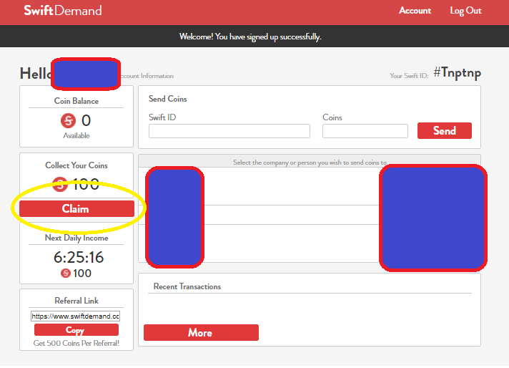Click the Log Out link
The height and width of the screenshot is (368, 509).
pyautogui.click(x=465, y=11)
